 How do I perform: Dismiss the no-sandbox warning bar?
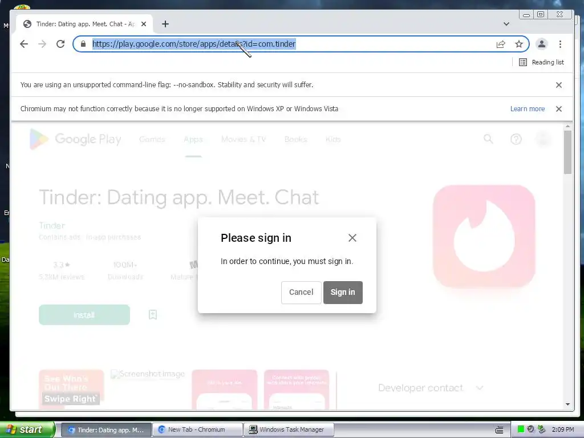click(x=559, y=85)
